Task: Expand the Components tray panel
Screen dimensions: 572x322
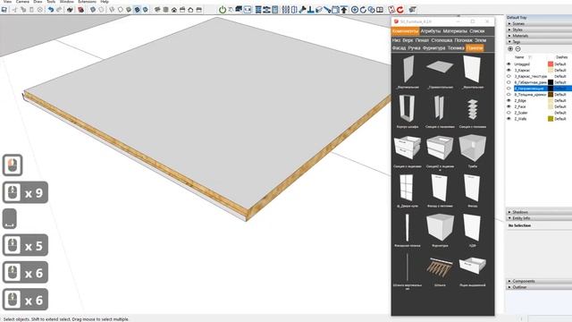Action: pos(538,281)
